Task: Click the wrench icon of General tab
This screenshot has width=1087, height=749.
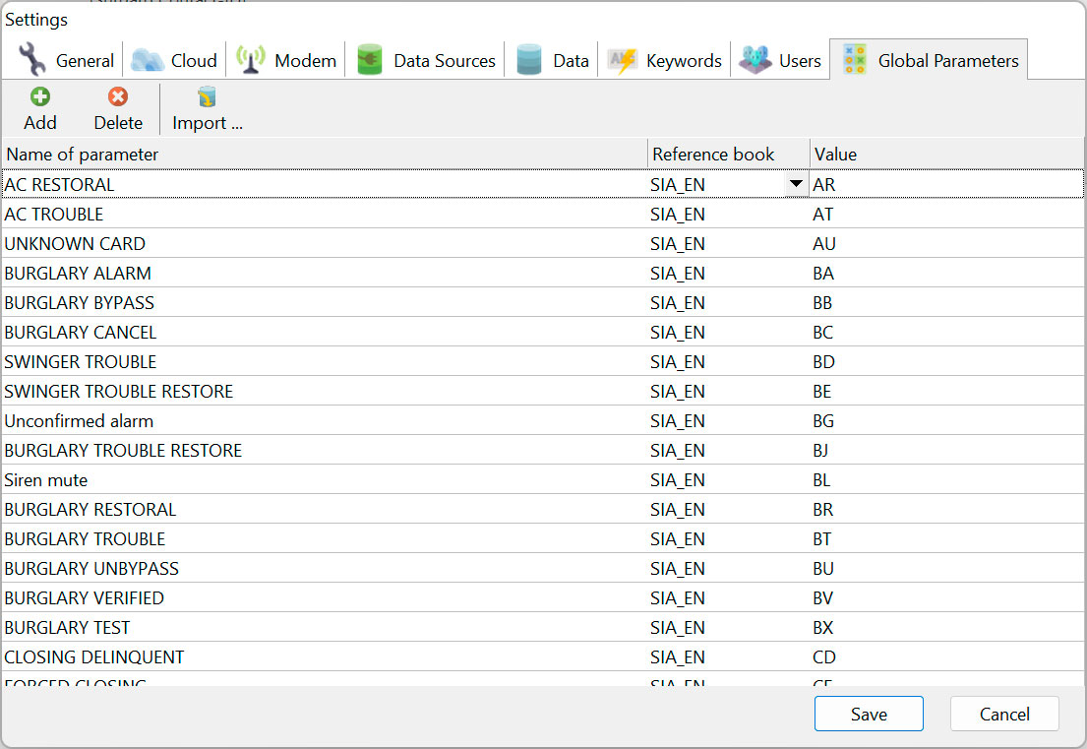Action: (31, 59)
